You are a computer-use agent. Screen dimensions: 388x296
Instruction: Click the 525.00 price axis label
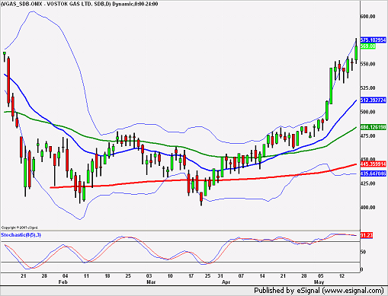pyautogui.click(x=367, y=88)
